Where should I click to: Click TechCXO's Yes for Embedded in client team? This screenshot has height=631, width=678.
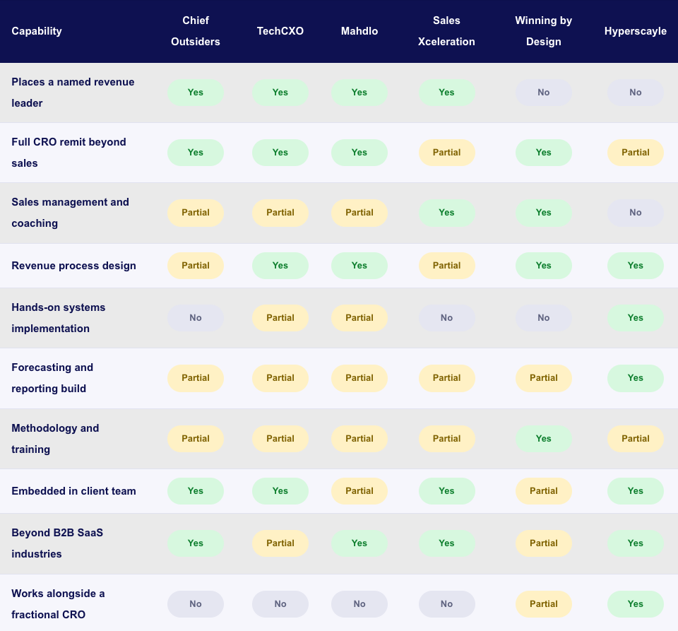(280, 491)
